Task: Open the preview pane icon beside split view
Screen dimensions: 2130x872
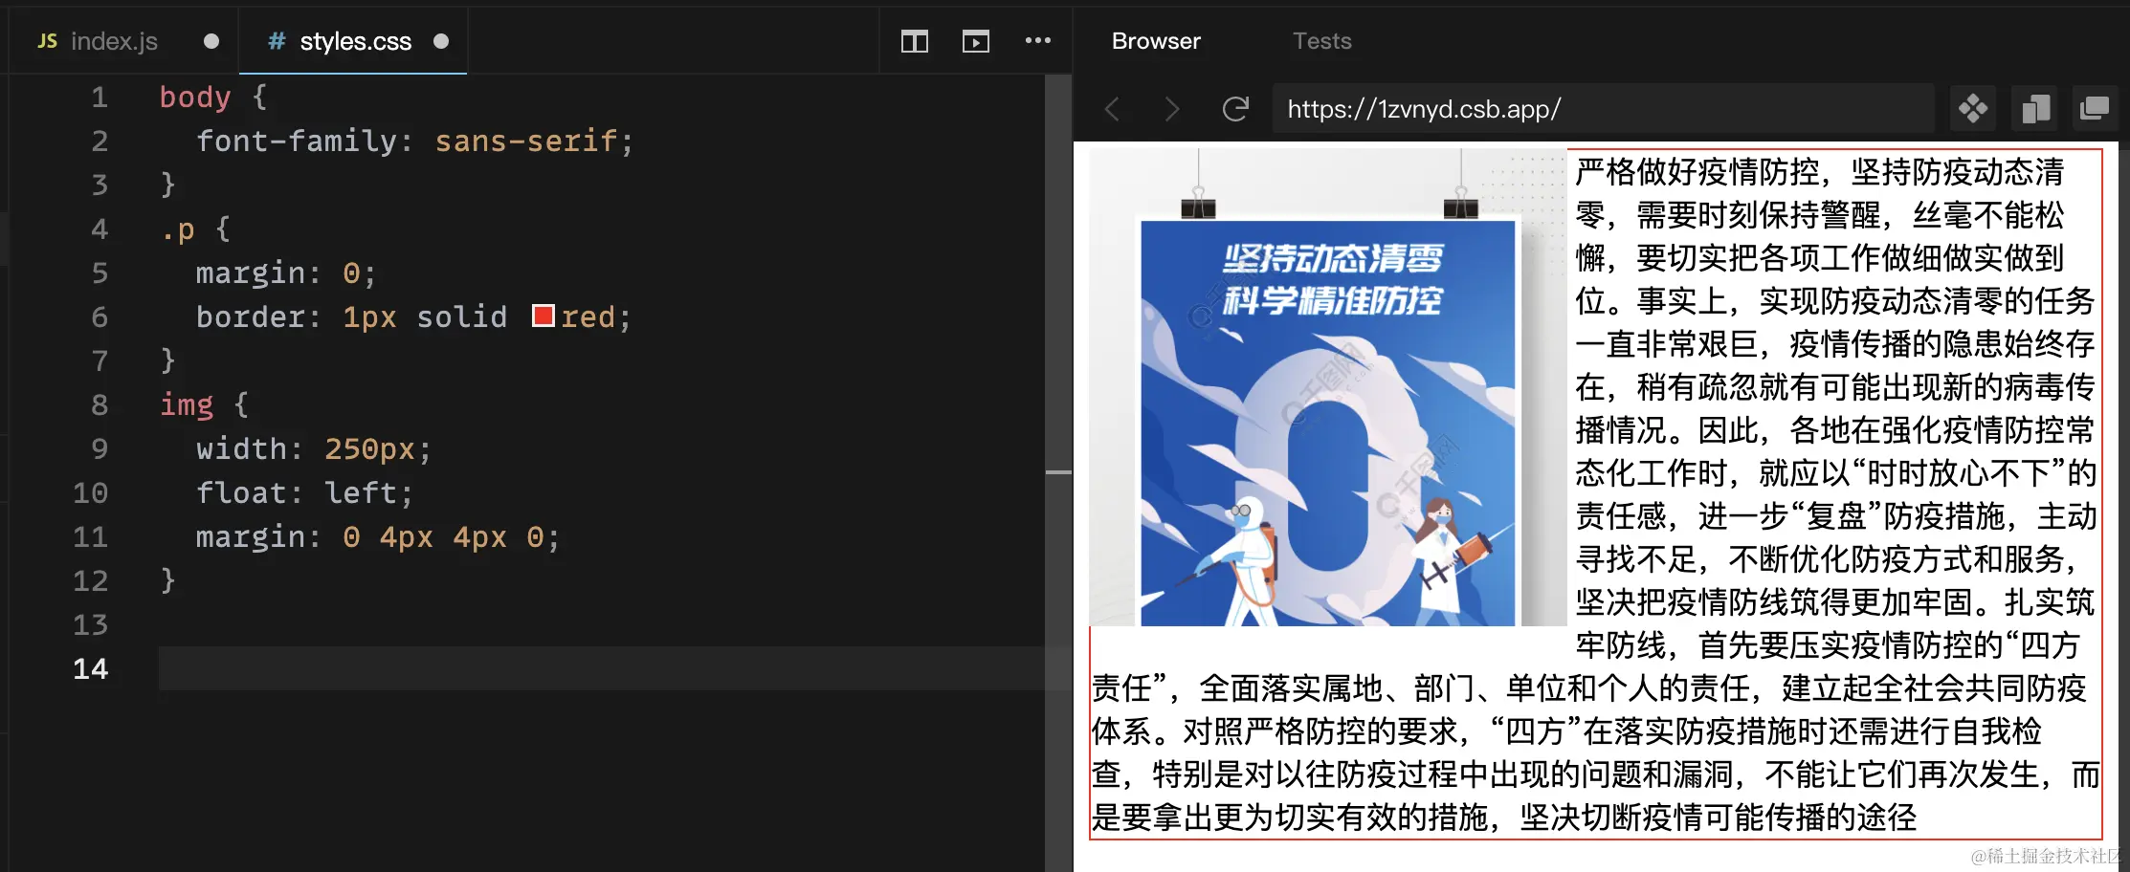Action: click(975, 41)
